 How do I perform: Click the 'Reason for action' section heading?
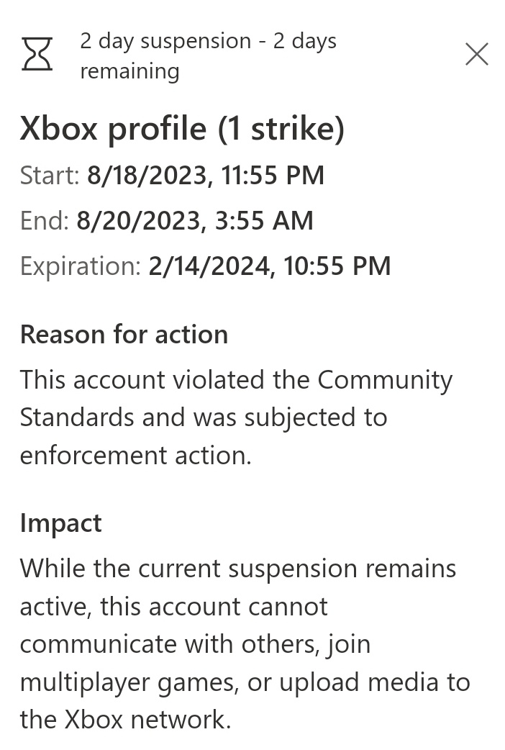124,334
